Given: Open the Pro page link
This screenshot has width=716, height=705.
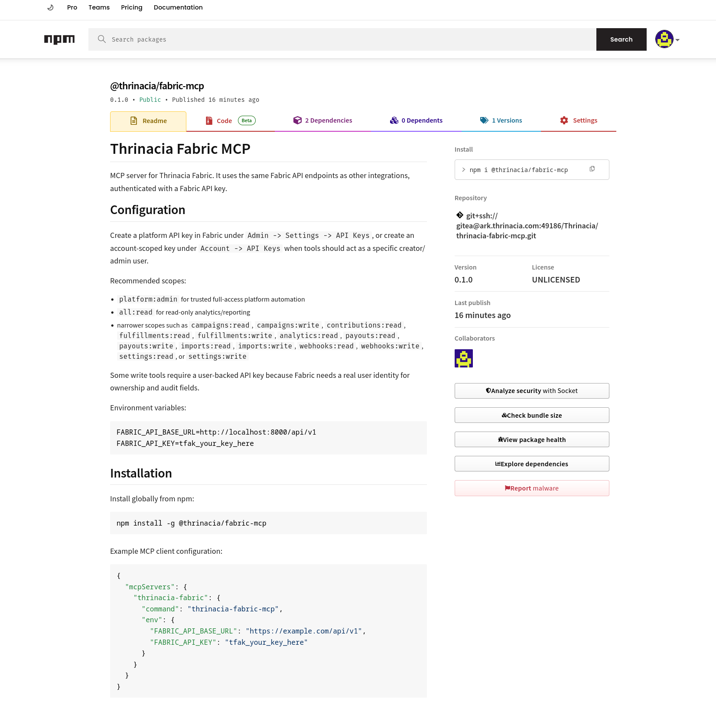Looking at the screenshot, I should click(72, 7).
